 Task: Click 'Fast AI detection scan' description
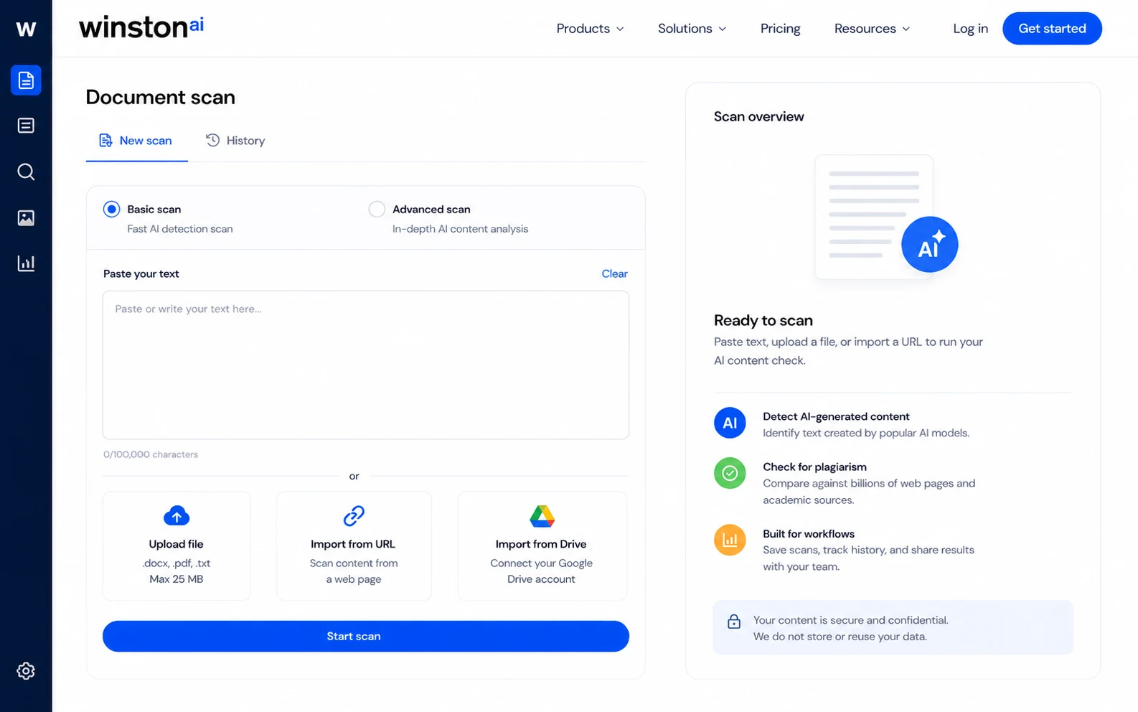click(x=180, y=229)
